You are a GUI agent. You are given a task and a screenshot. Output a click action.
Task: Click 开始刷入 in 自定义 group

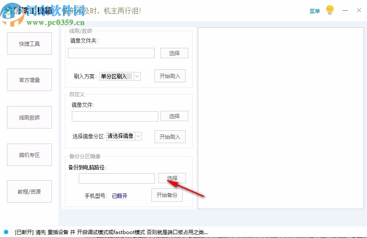coord(170,137)
